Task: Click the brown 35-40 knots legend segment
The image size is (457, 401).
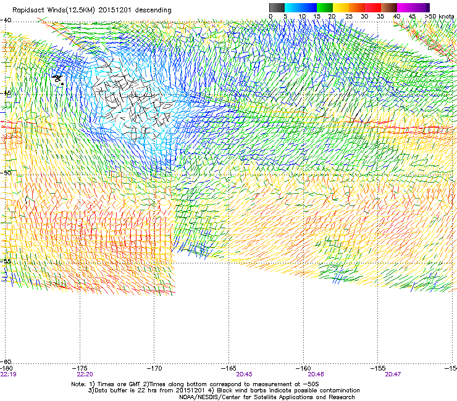Action: pos(389,7)
